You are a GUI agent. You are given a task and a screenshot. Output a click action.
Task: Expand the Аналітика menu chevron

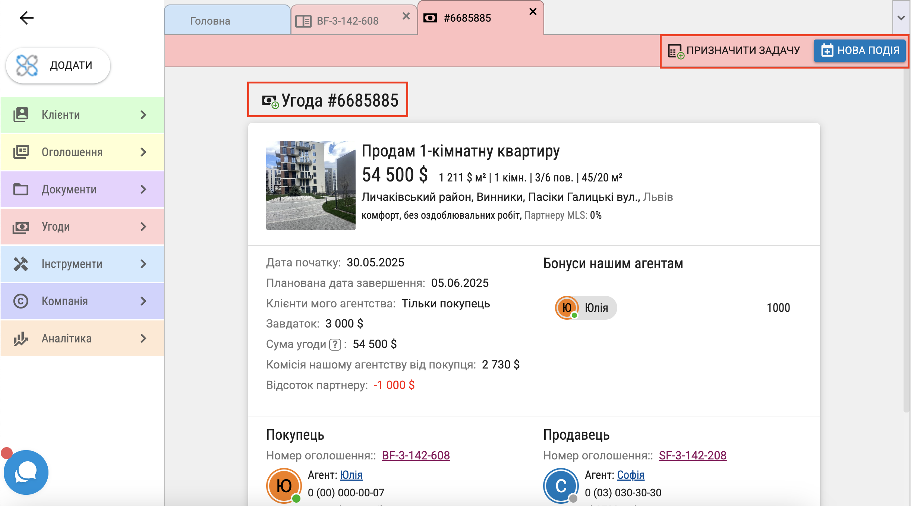point(144,338)
